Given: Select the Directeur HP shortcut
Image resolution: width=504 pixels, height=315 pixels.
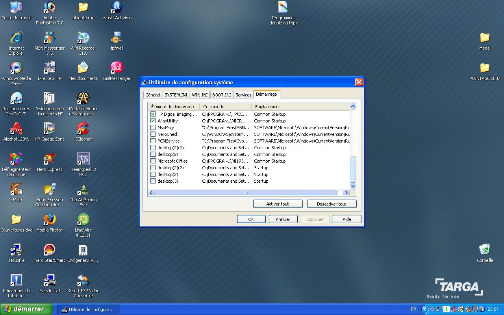Looking at the screenshot, I should [50, 71].
